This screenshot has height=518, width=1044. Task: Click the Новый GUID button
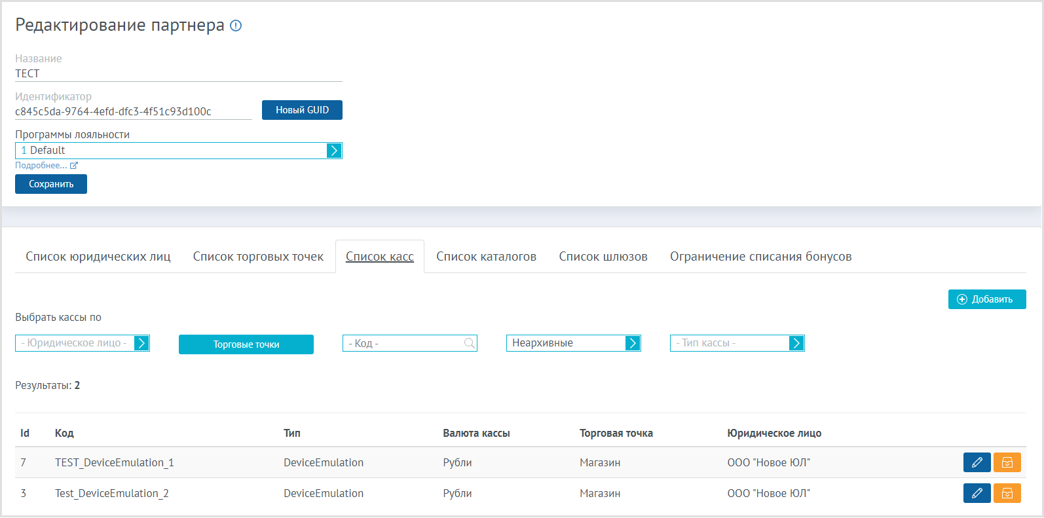pos(302,110)
